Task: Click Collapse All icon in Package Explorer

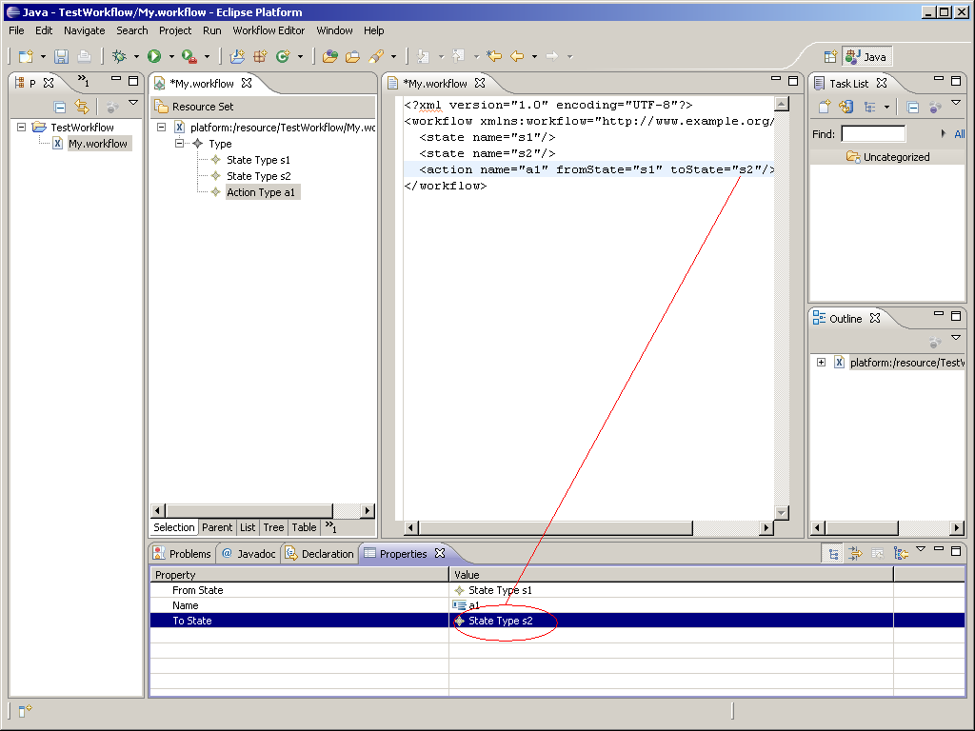Action: coord(60,107)
